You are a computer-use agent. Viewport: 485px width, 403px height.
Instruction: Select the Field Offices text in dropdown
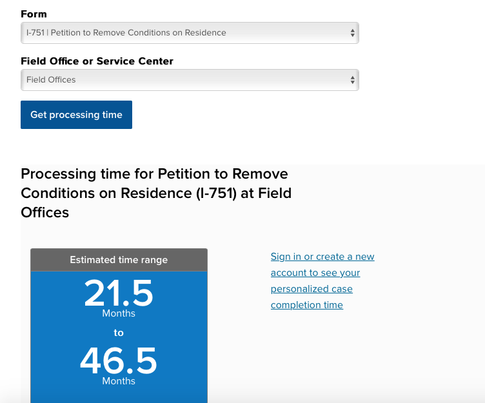51,80
